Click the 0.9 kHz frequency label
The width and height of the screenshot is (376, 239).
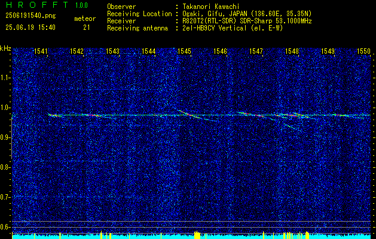[5, 137]
